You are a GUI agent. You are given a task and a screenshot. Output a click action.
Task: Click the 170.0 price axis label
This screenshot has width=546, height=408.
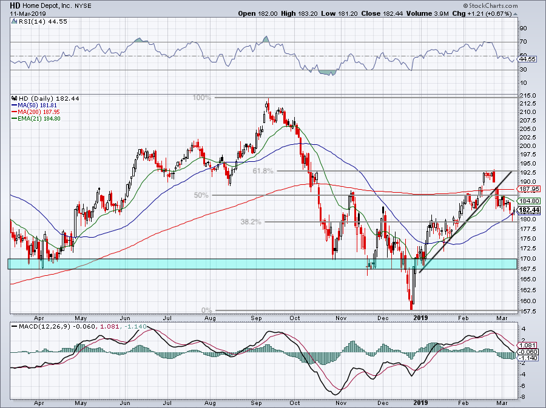tap(528, 258)
